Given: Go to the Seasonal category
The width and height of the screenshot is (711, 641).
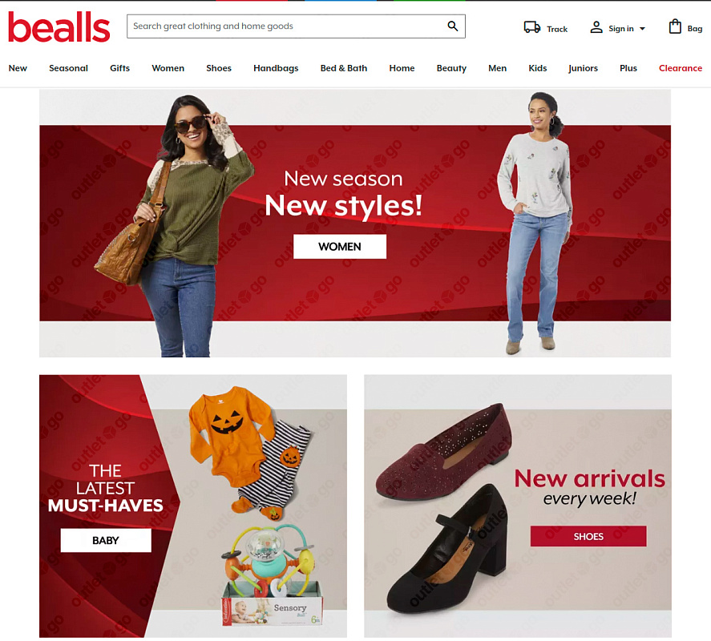Looking at the screenshot, I should (68, 68).
